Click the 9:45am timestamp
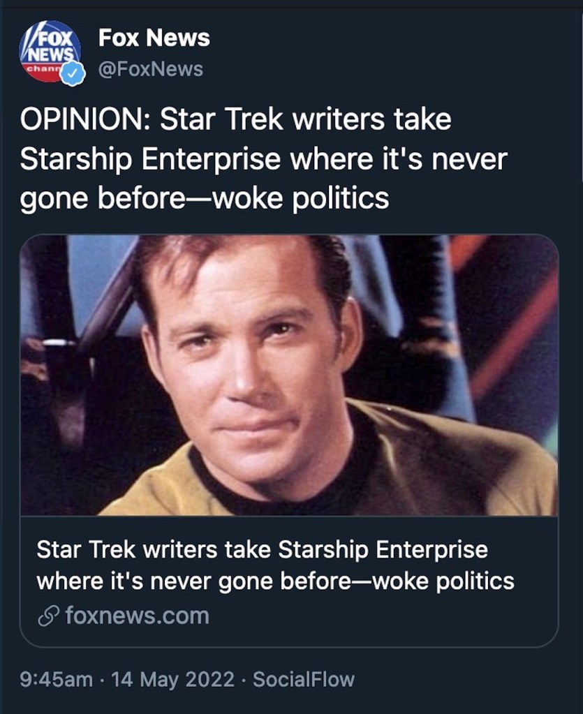583x714 pixels. click(x=56, y=679)
